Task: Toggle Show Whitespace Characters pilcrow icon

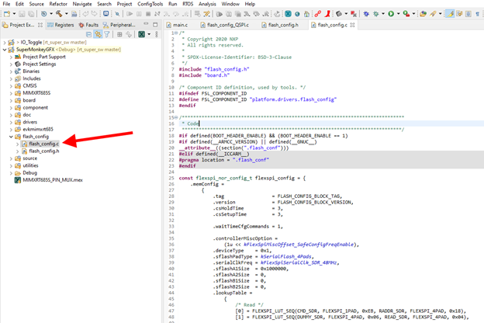Action: click(478, 14)
